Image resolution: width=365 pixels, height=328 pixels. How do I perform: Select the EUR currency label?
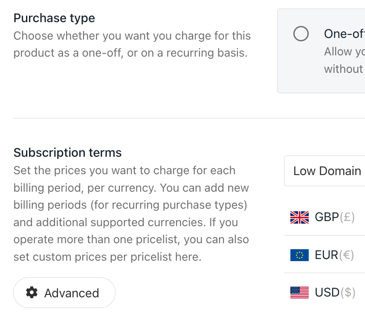click(x=327, y=255)
